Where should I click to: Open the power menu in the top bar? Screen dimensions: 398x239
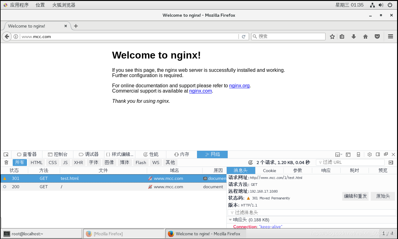(390, 5)
